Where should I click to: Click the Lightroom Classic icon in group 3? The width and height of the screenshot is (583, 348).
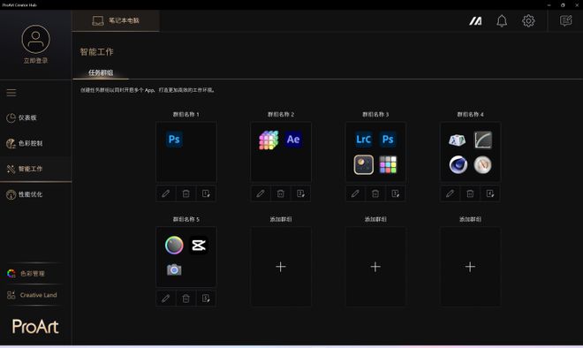point(363,140)
